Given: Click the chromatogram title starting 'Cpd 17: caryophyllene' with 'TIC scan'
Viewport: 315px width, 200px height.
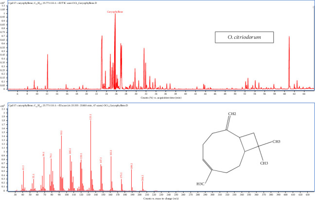Looking at the screenshot, I should point(52,3).
